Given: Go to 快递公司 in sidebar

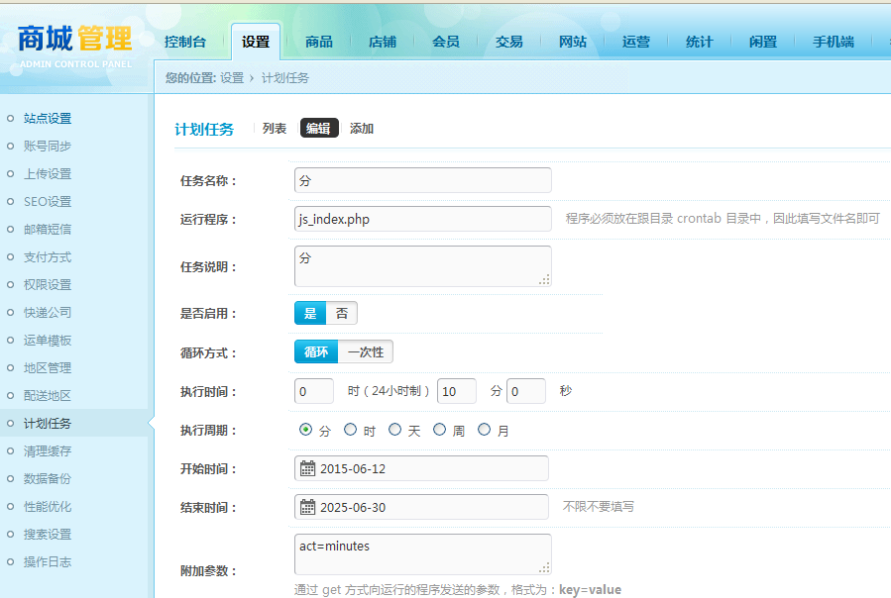Looking at the screenshot, I should coord(48,312).
